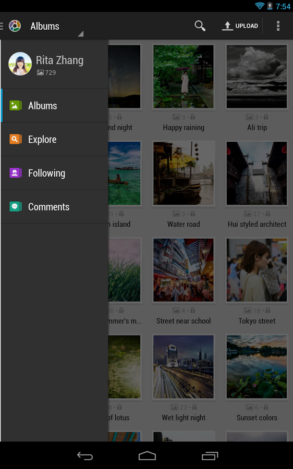The width and height of the screenshot is (293, 469).
Task: Open the Wet light night album
Action: [184, 366]
